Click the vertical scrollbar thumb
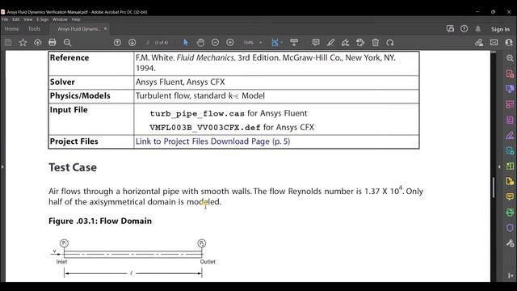Viewport: 517px width, 291px height. tap(494, 188)
